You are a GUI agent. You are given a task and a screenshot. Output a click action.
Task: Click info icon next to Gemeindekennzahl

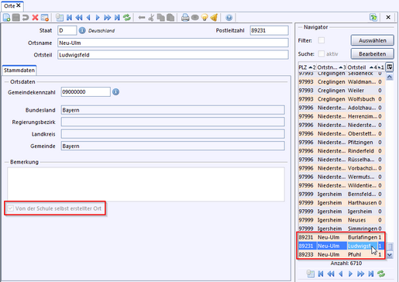[x=116, y=92]
